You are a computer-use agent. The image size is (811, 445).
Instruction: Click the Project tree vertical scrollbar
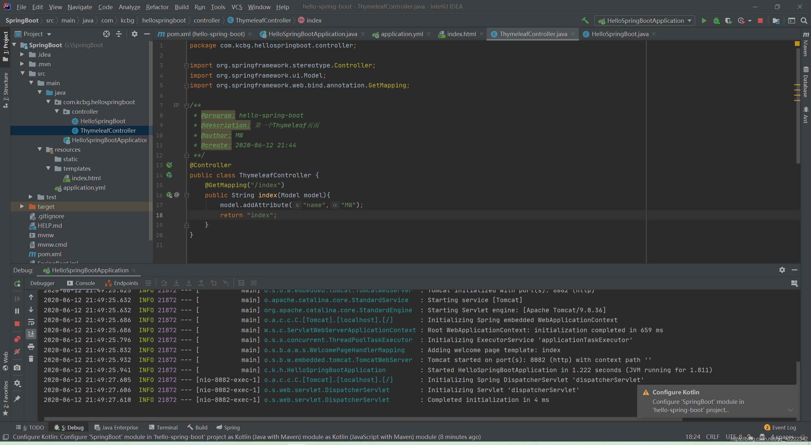click(150, 141)
